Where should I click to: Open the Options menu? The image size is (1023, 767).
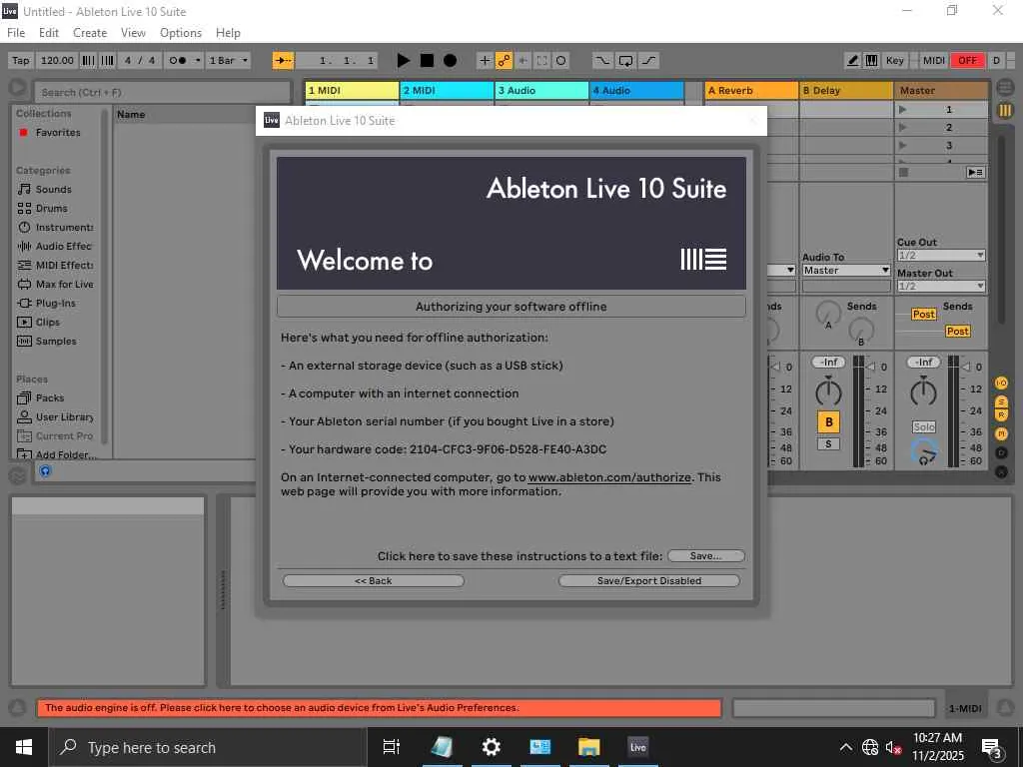[x=181, y=33]
